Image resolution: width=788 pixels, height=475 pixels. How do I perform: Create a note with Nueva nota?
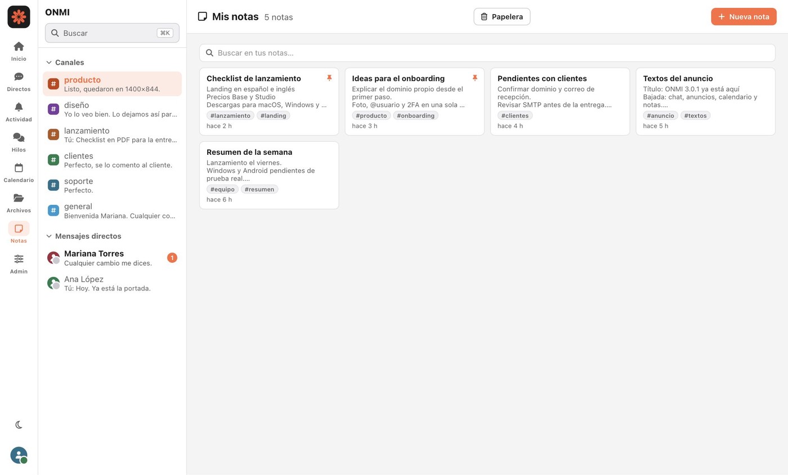point(744,17)
